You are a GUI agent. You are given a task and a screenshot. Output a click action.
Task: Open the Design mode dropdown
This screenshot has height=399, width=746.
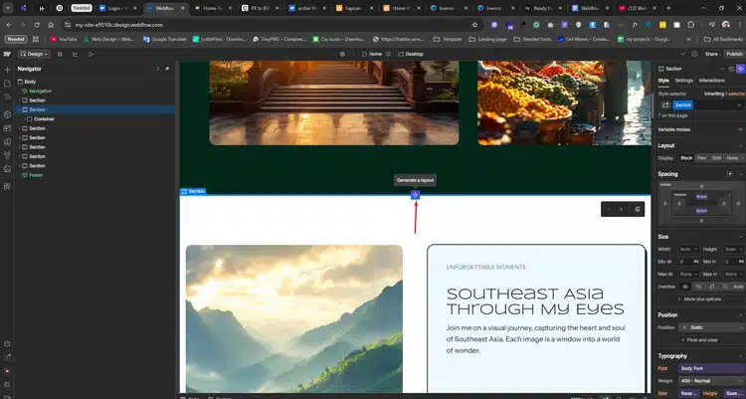point(34,55)
